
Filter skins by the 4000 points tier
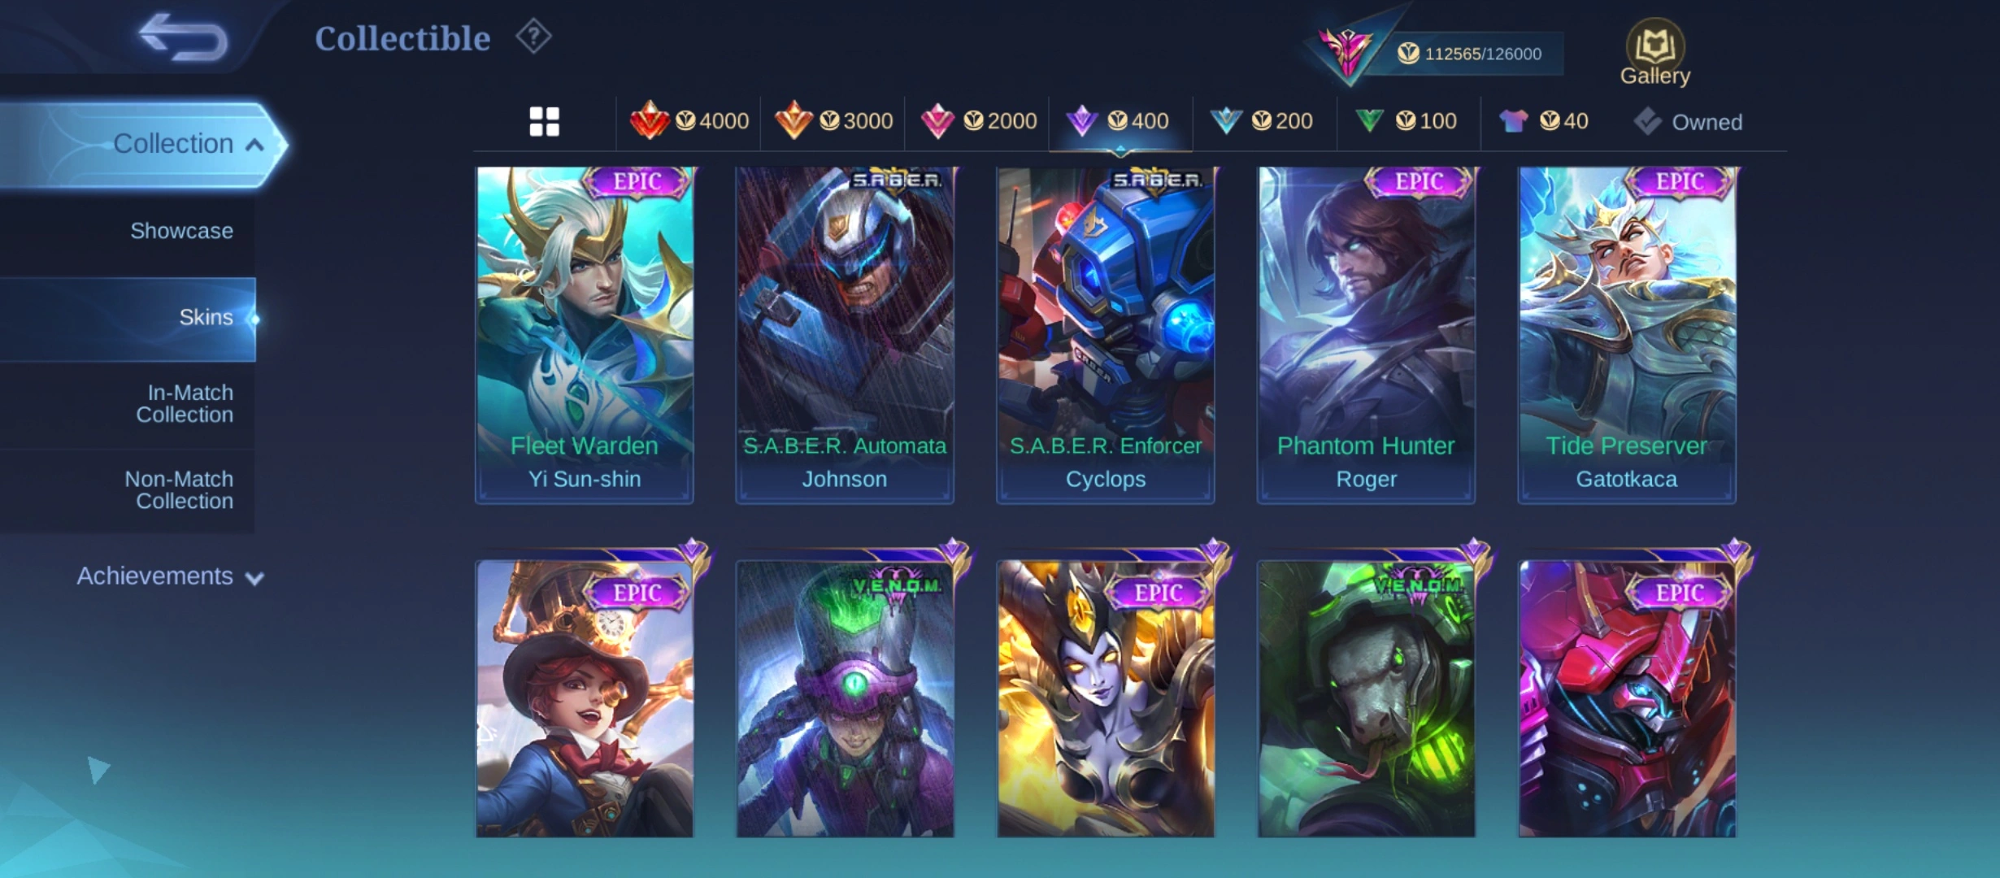[689, 121]
